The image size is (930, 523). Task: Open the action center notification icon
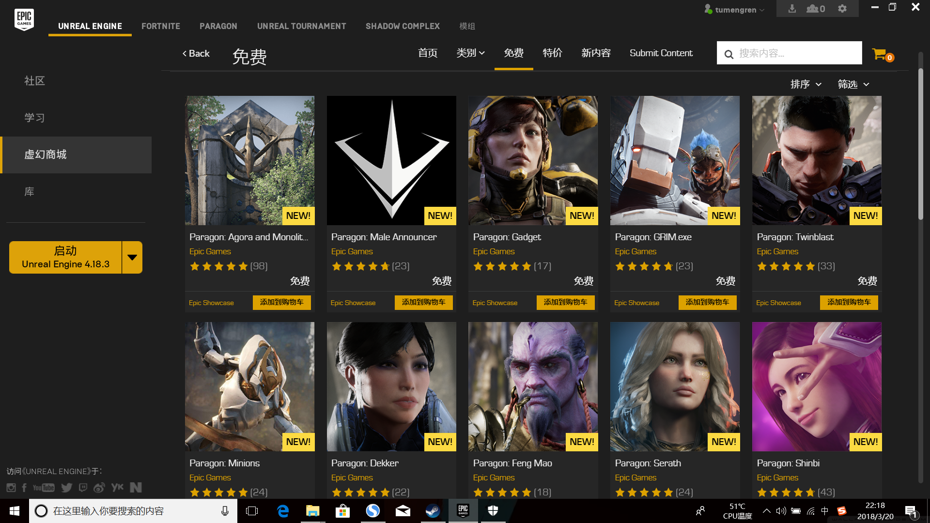911,511
